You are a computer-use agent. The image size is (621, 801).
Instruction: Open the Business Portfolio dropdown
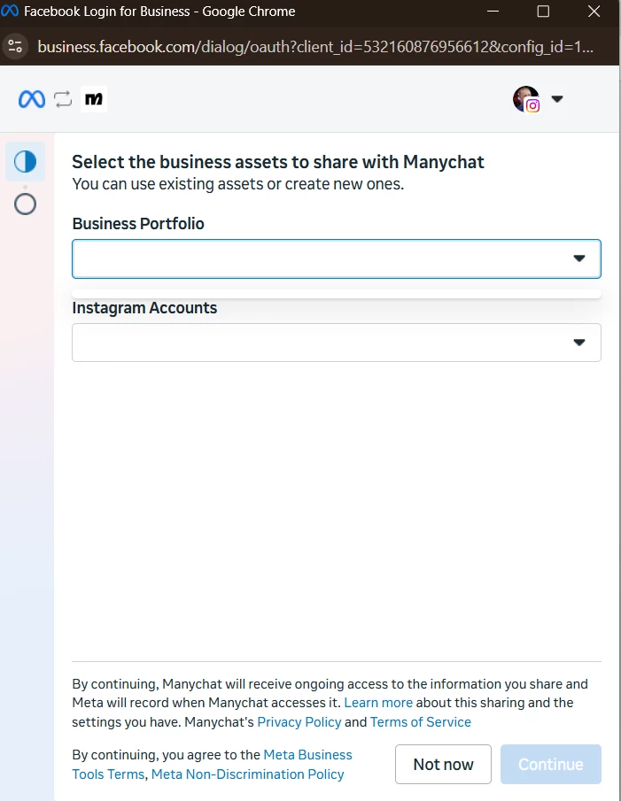tap(336, 258)
